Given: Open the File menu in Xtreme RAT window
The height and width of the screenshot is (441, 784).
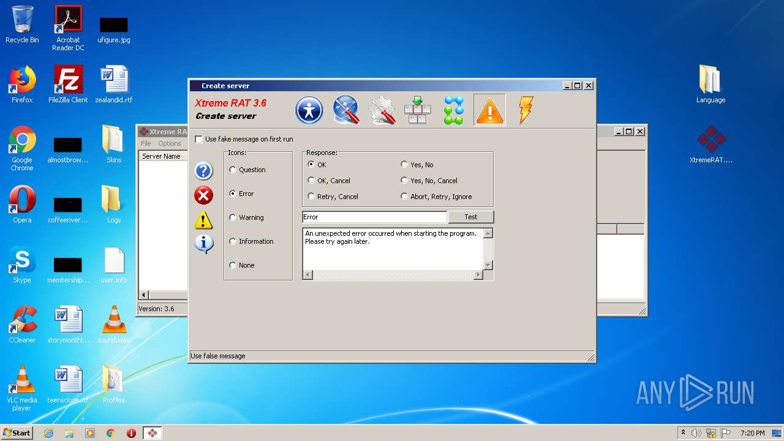Looking at the screenshot, I should coord(146,143).
